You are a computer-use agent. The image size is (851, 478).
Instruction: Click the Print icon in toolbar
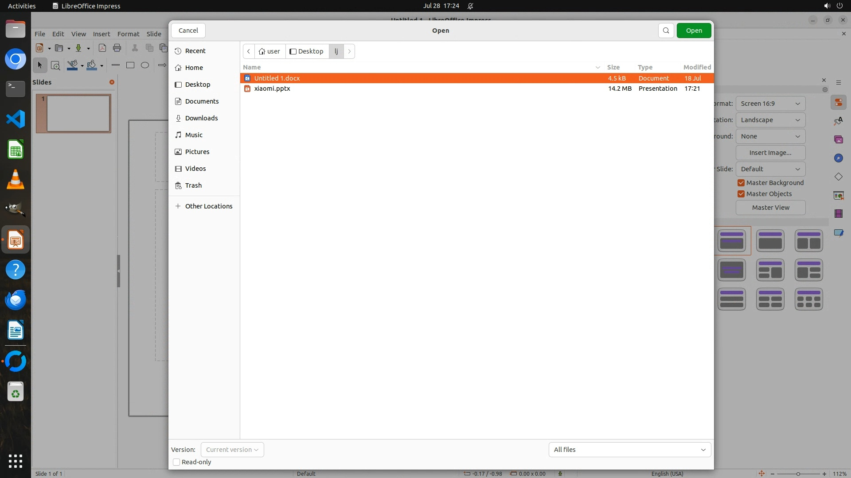click(x=117, y=48)
